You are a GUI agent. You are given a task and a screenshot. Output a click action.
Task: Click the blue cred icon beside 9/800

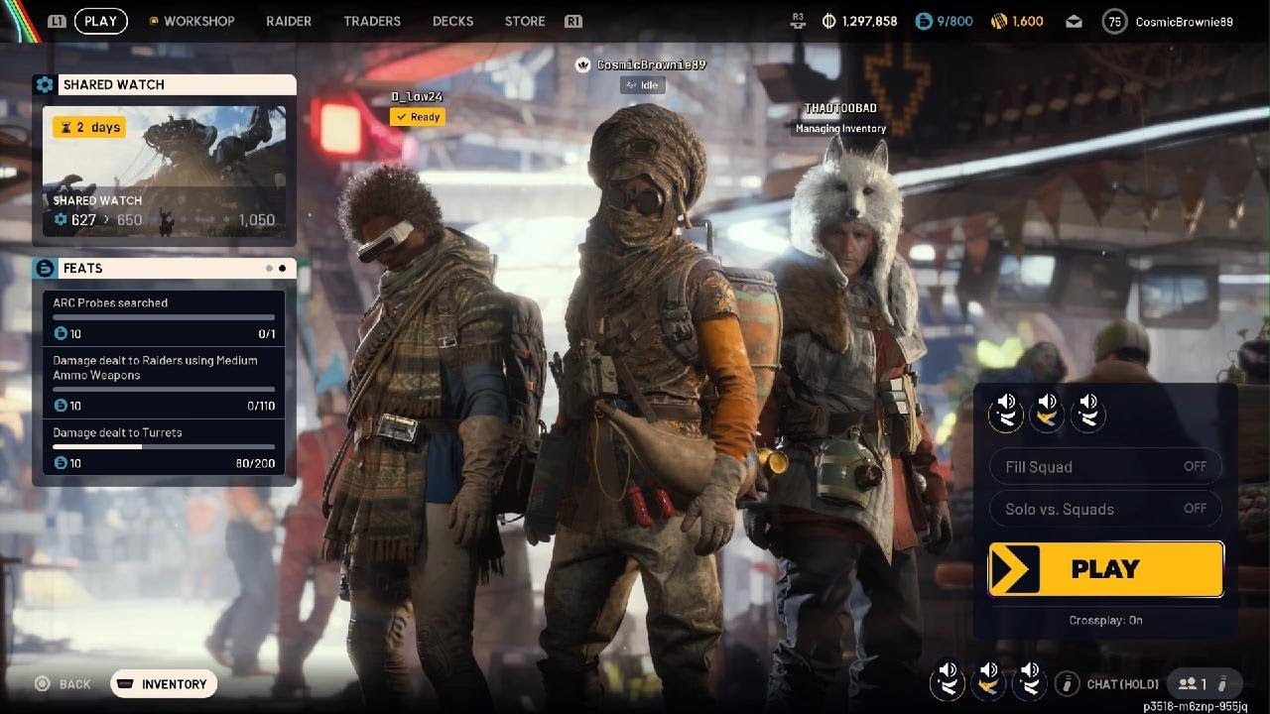pyautogui.click(x=924, y=21)
